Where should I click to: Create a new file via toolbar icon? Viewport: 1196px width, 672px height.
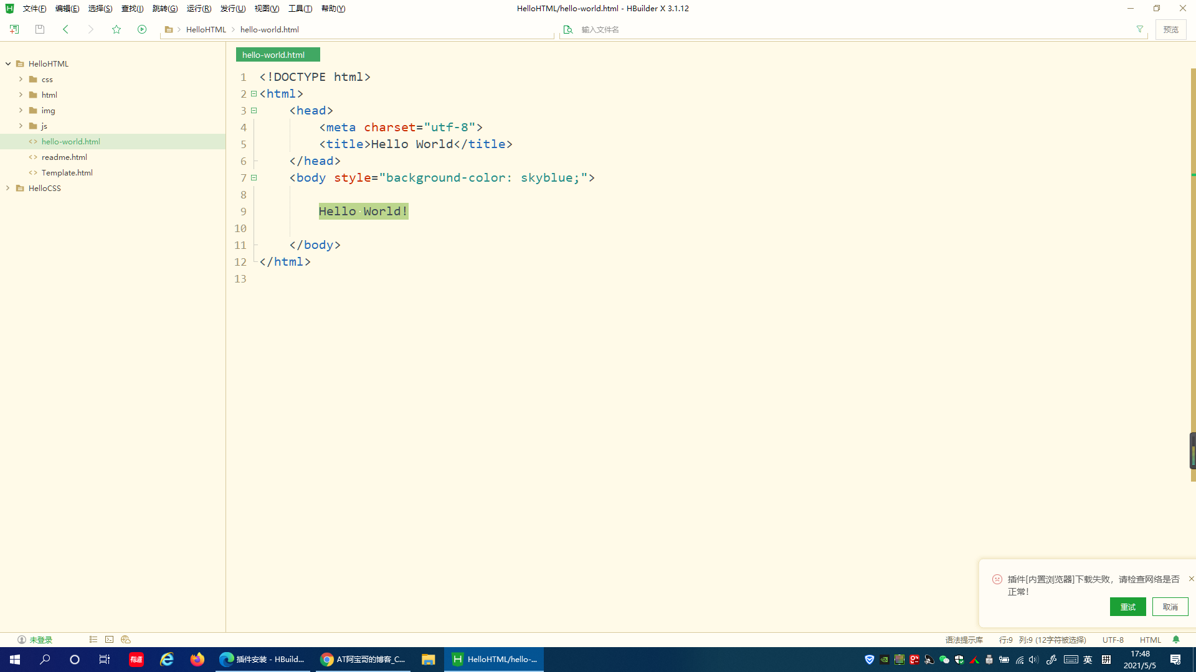(14, 29)
